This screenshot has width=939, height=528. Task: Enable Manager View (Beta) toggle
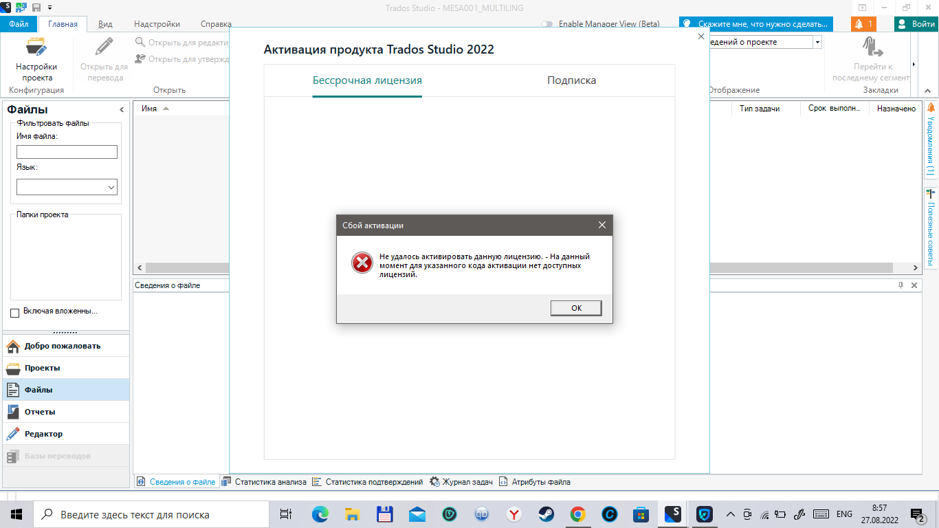pyautogui.click(x=546, y=23)
